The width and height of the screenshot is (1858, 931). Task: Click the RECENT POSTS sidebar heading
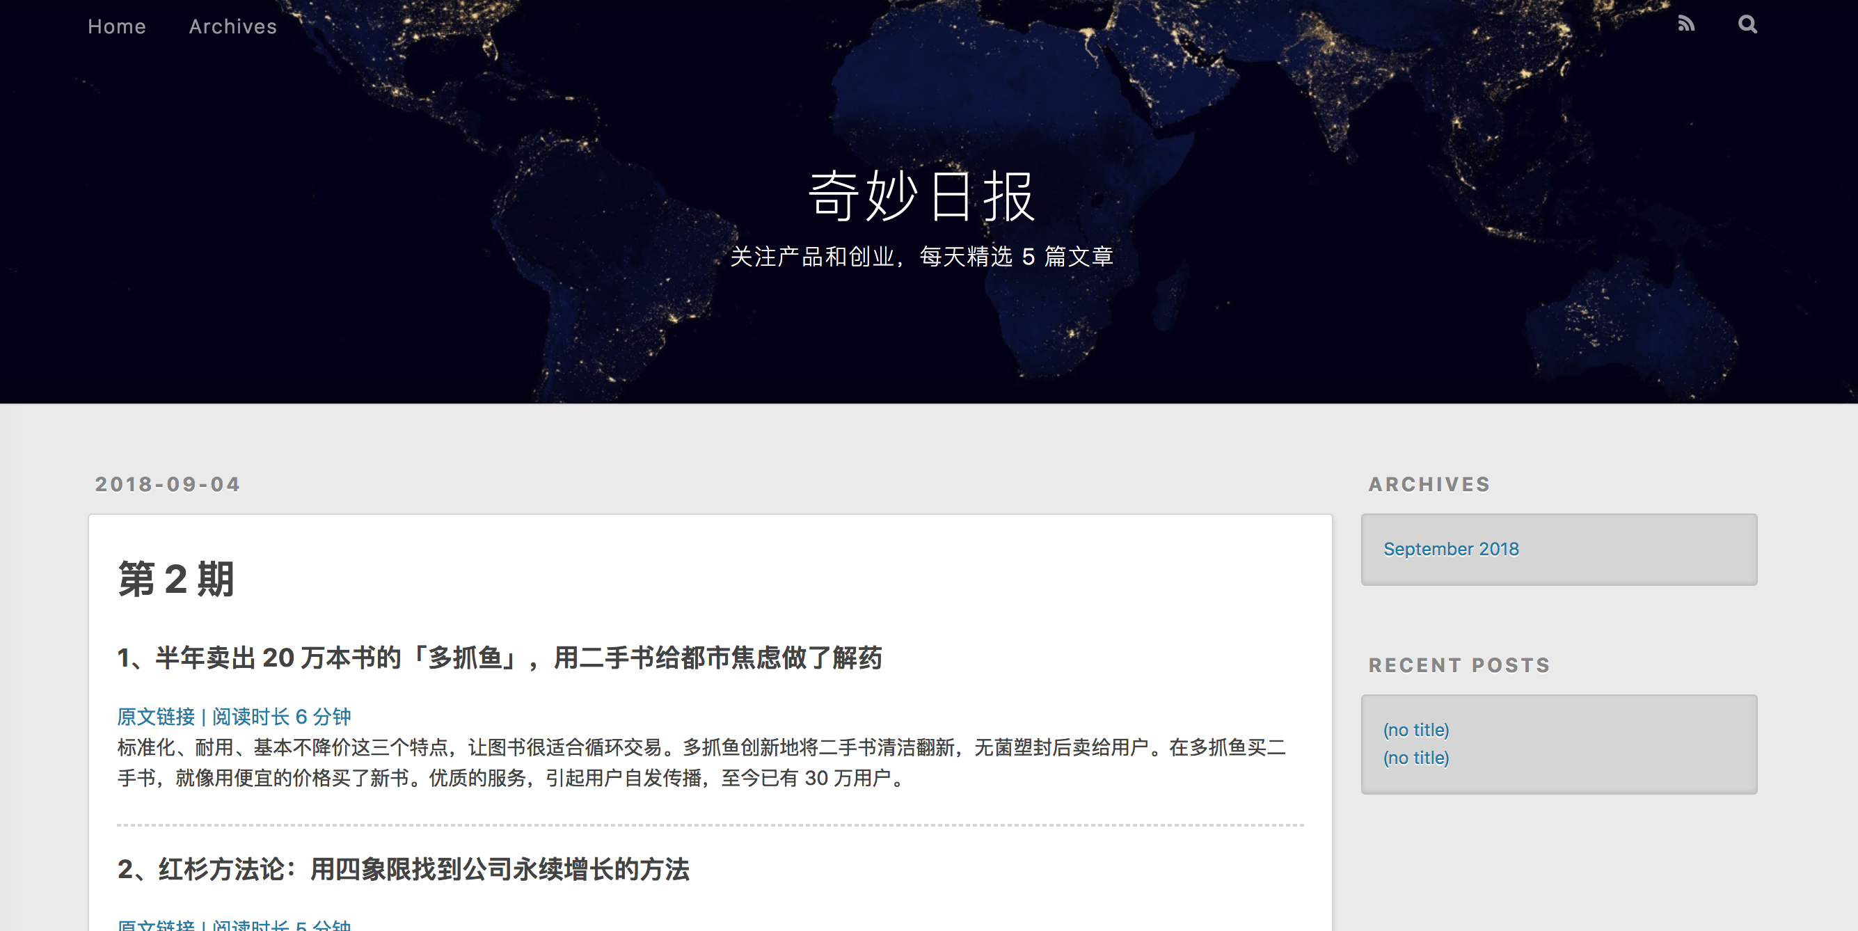(x=1459, y=665)
